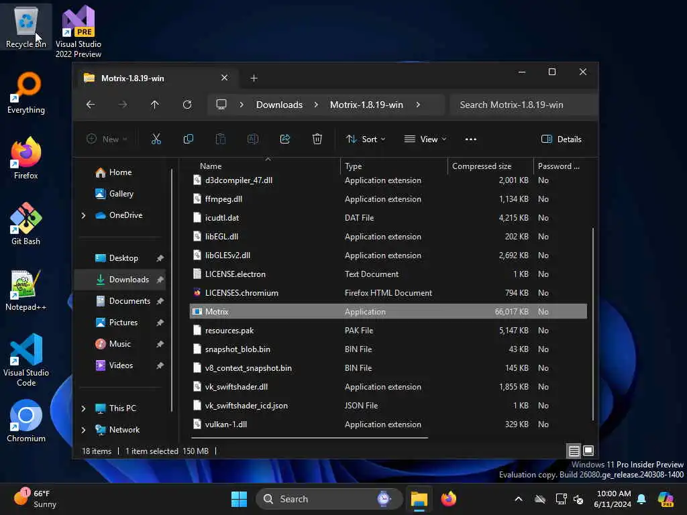The width and height of the screenshot is (687, 515).
Task: Click the Delete trash icon in toolbar
Action: coord(317,139)
